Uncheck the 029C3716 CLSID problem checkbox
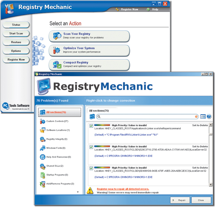Viewport: 215px width, 207px height. [91, 147]
